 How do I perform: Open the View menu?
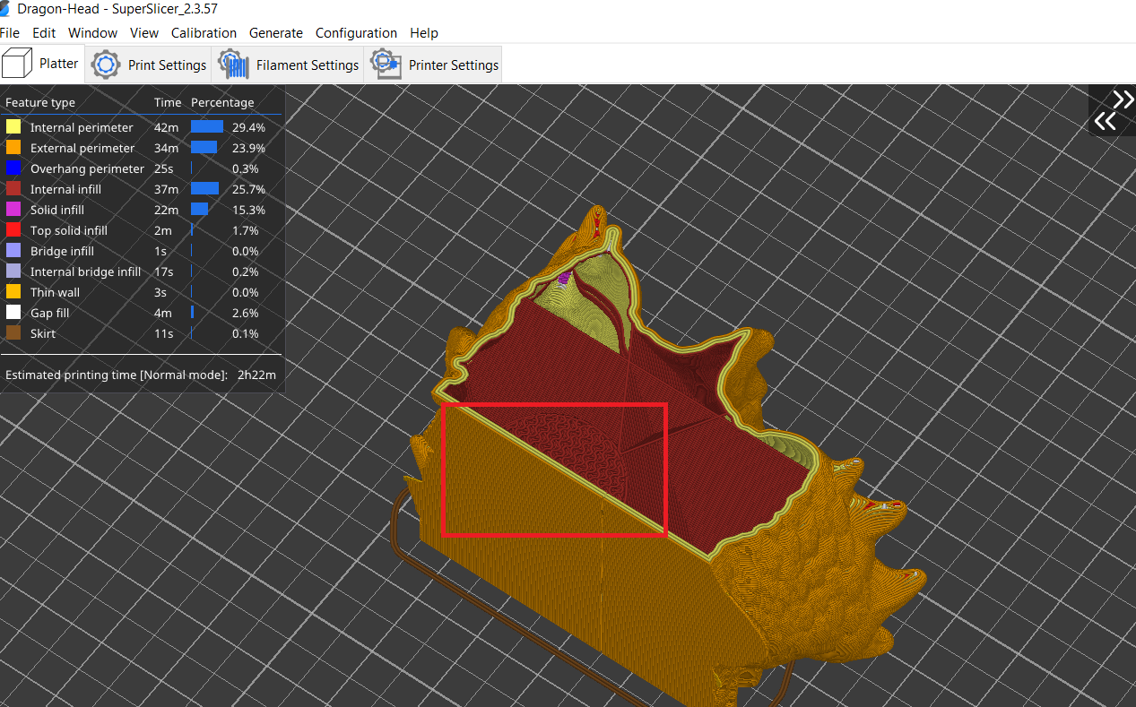[x=144, y=33]
